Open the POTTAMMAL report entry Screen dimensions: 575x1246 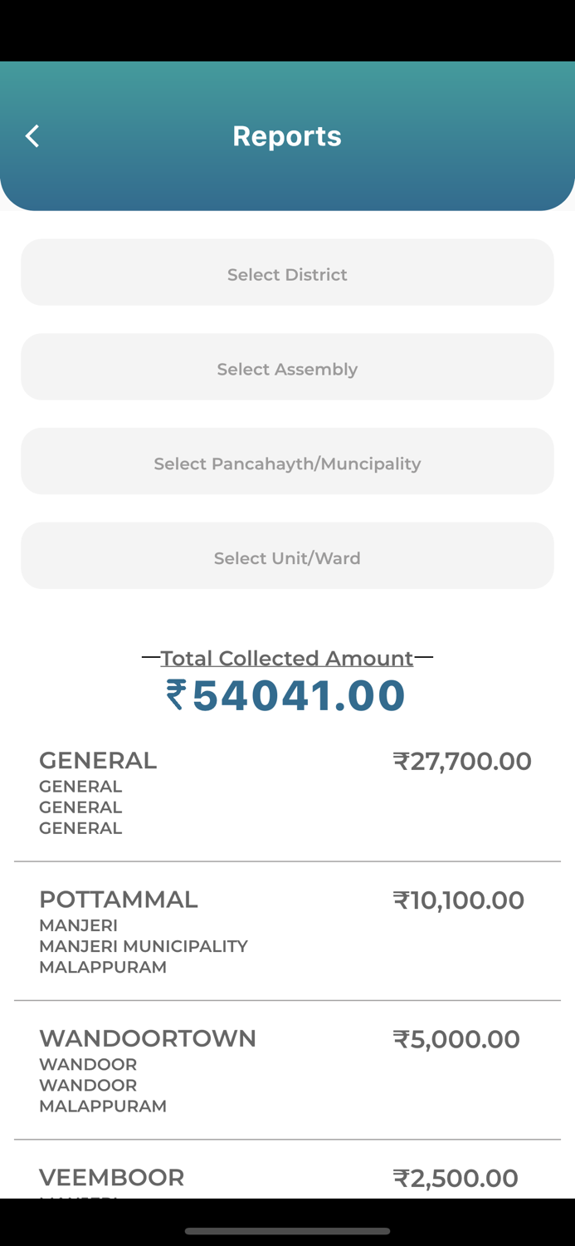[119, 899]
